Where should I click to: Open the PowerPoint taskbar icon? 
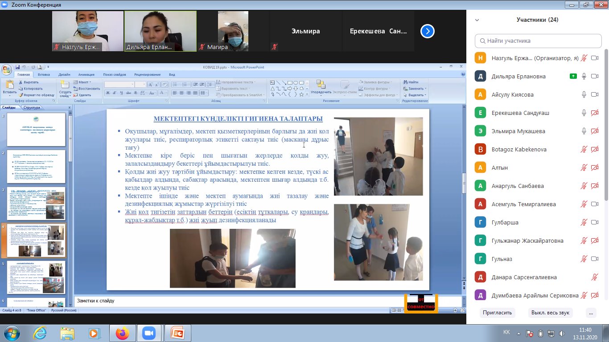tap(177, 333)
